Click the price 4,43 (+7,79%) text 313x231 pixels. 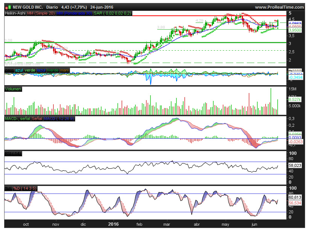point(74,7)
